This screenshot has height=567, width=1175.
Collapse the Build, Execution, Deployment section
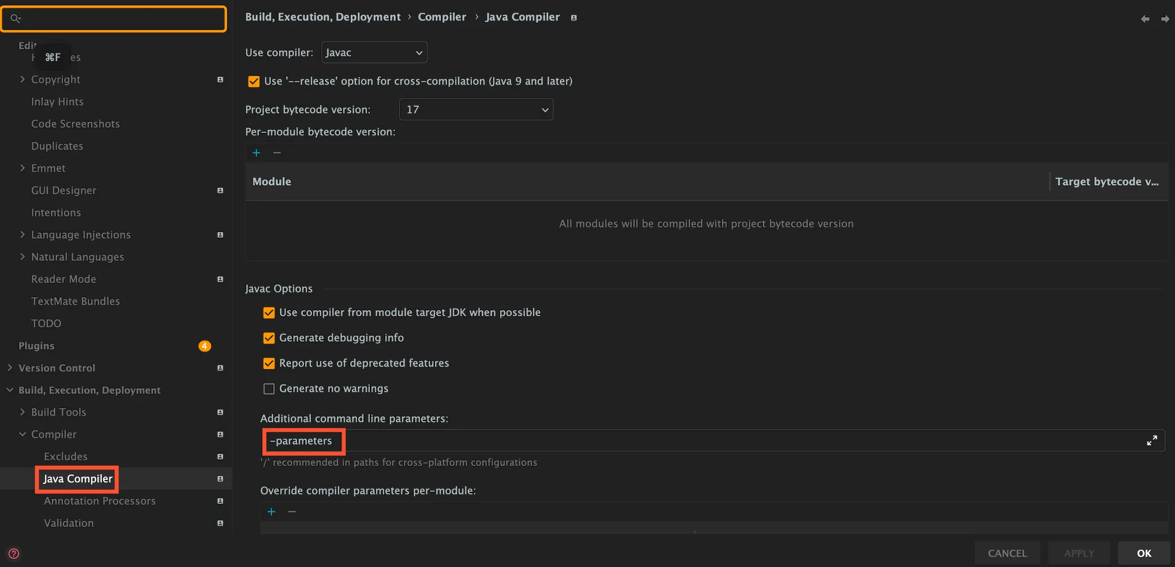coord(10,390)
